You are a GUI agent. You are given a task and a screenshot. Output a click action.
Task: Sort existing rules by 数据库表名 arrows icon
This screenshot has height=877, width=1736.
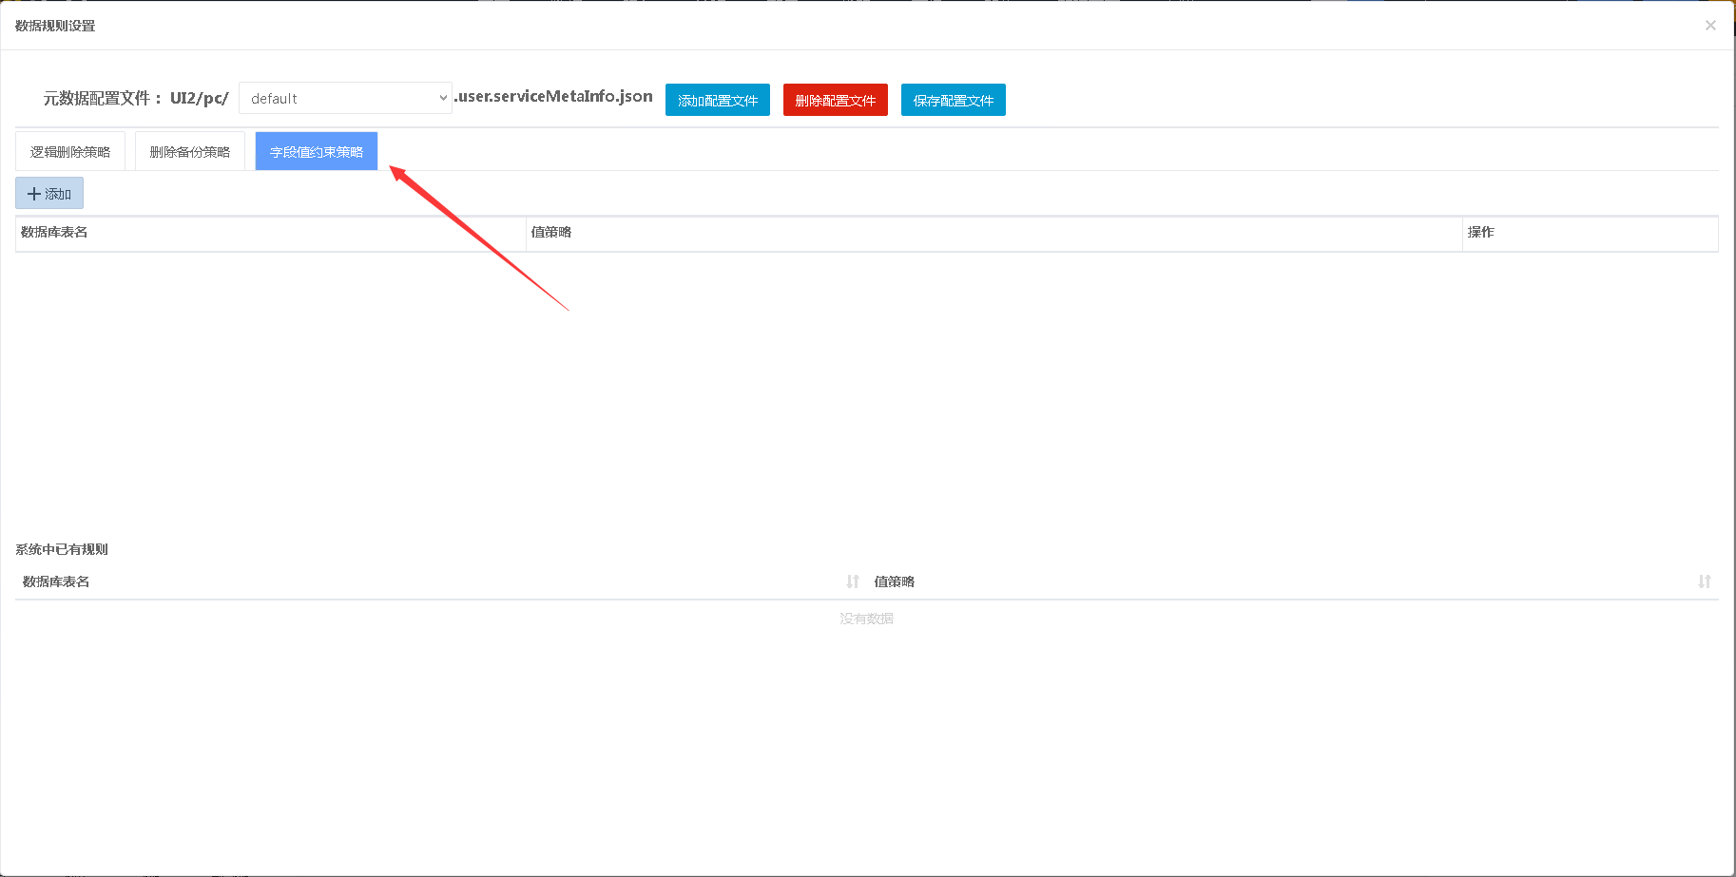click(852, 581)
